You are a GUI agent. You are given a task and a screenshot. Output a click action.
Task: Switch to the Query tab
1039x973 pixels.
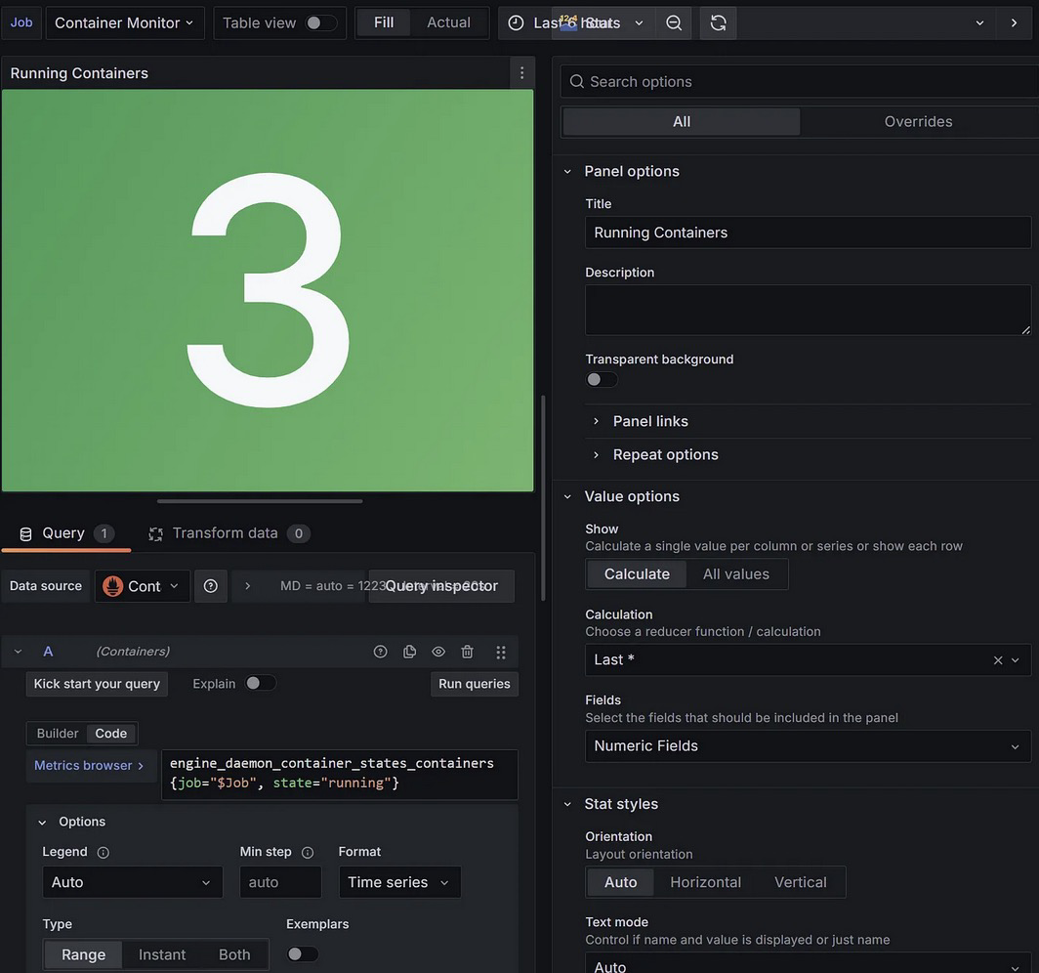coord(66,533)
